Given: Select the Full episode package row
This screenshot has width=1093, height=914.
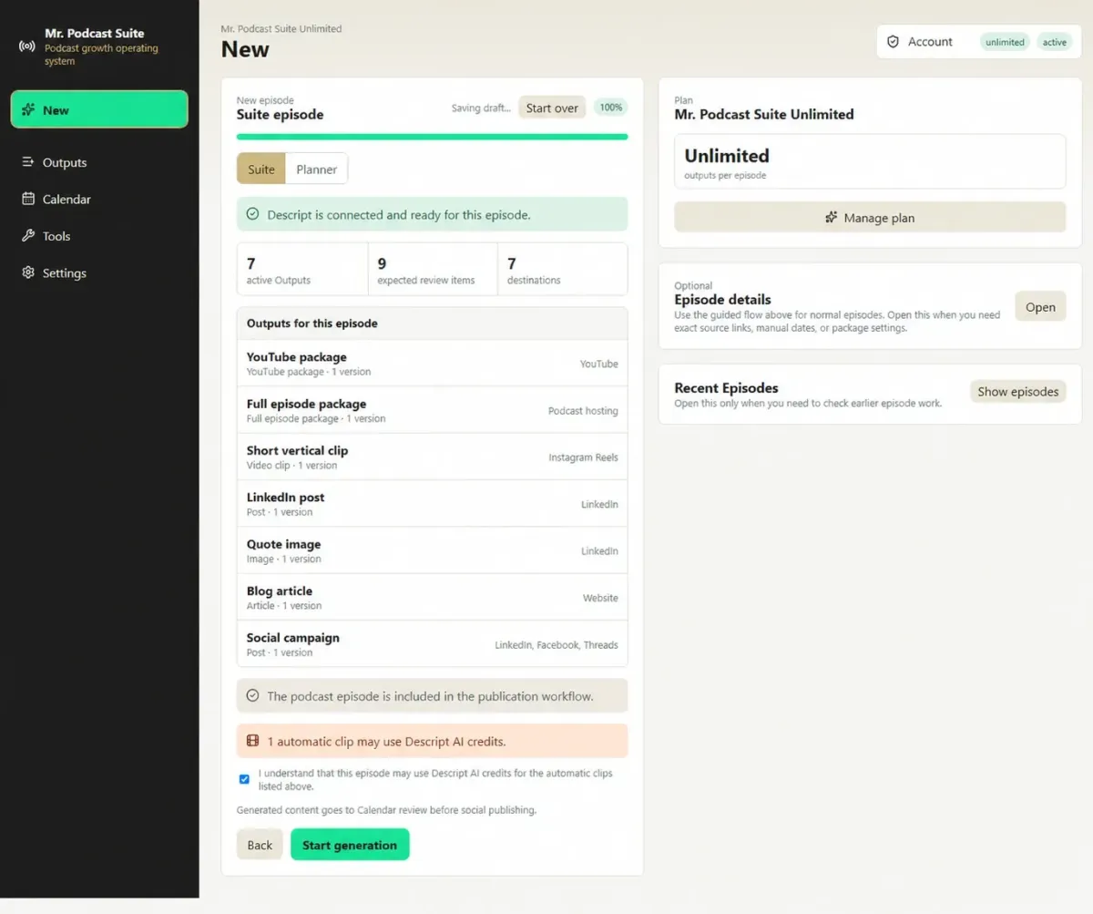Looking at the screenshot, I should [x=432, y=410].
